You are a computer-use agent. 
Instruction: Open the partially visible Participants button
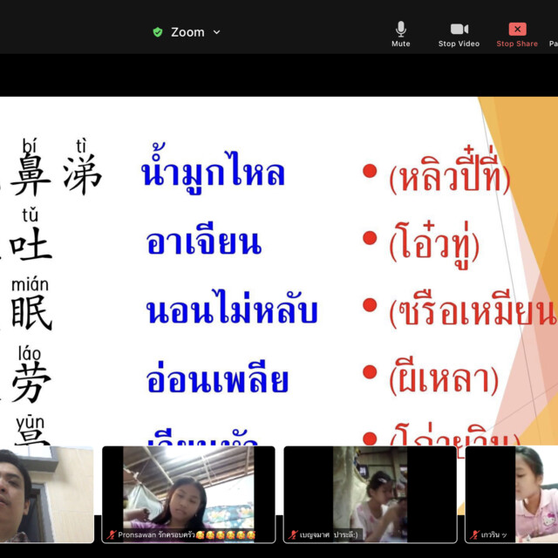[x=553, y=33]
